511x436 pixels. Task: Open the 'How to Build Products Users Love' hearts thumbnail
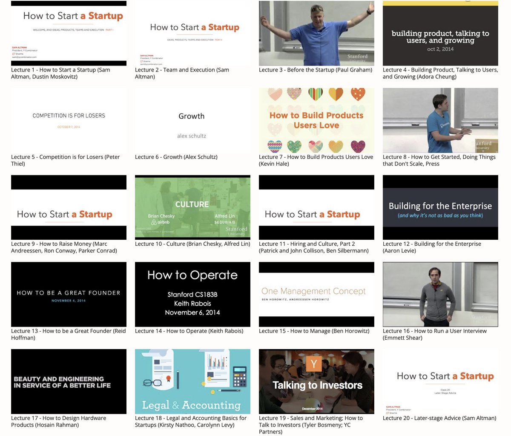point(316,120)
